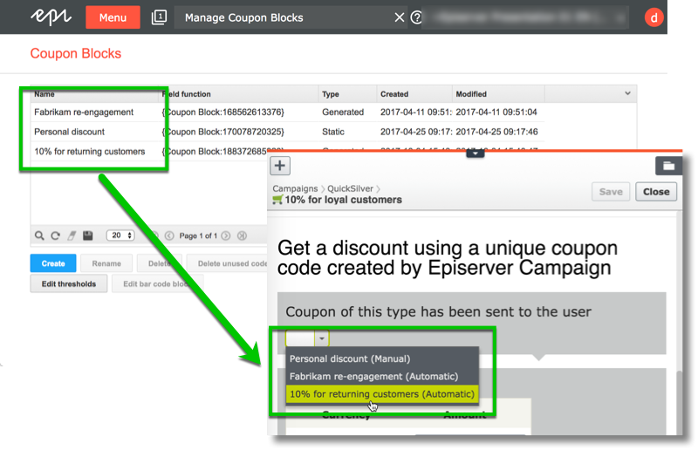Click the Edit thresholds button

[x=69, y=284]
